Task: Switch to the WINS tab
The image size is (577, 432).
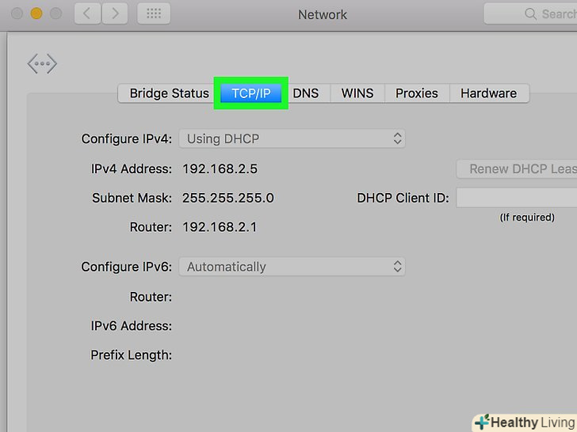Action: [x=357, y=93]
